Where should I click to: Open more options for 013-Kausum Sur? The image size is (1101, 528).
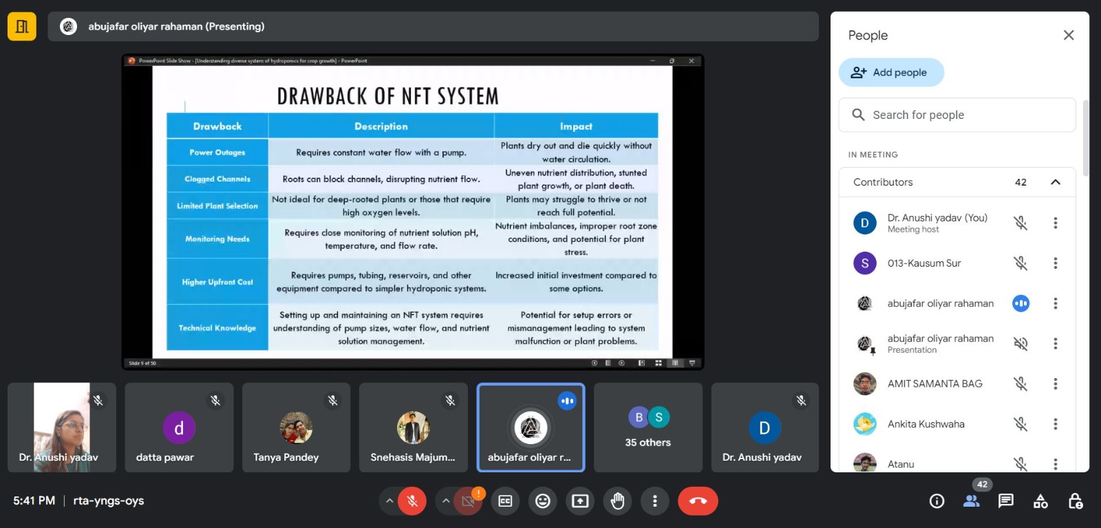[x=1055, y=263]
